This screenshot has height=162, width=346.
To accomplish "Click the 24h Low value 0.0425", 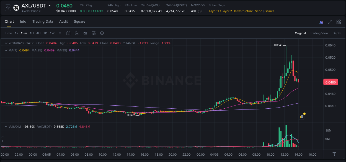I will [x=130, y=11].
